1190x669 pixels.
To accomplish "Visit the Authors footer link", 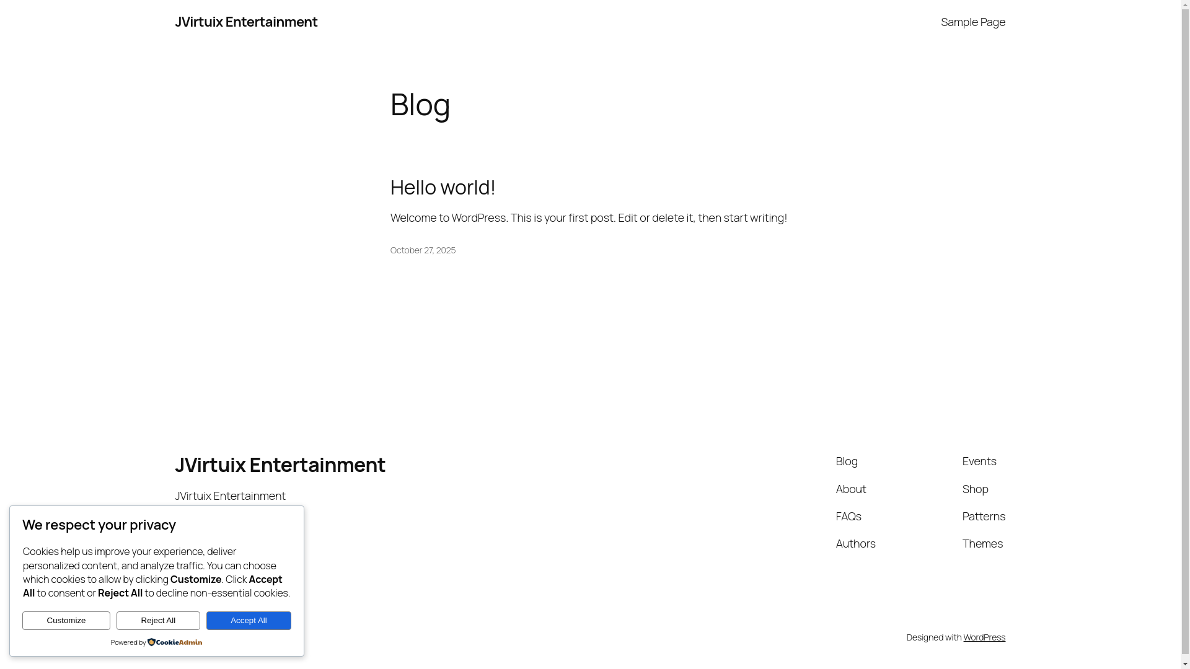I will coord(855,543).
